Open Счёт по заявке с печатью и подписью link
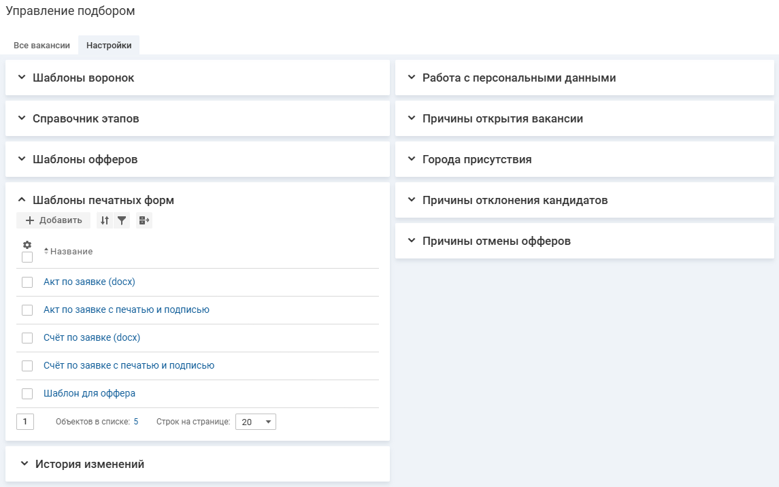The height and width of the screenshot is (487, 779). (x=129, y=366)
